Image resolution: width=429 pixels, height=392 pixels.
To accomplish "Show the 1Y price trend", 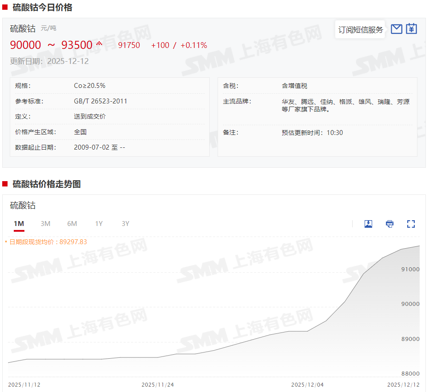I will [x=99, y=224].
